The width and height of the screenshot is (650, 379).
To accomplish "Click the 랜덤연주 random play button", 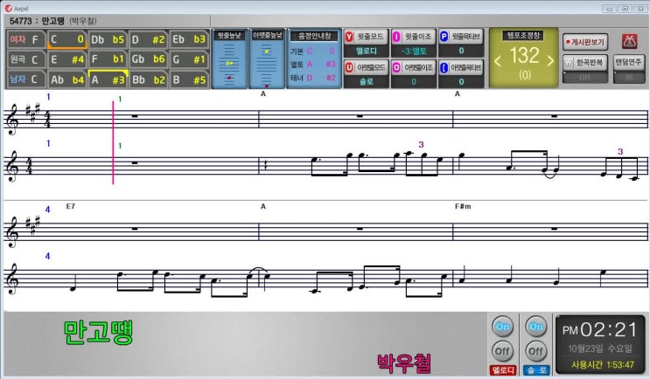I will pyautogui.click(x=628, y=63).
